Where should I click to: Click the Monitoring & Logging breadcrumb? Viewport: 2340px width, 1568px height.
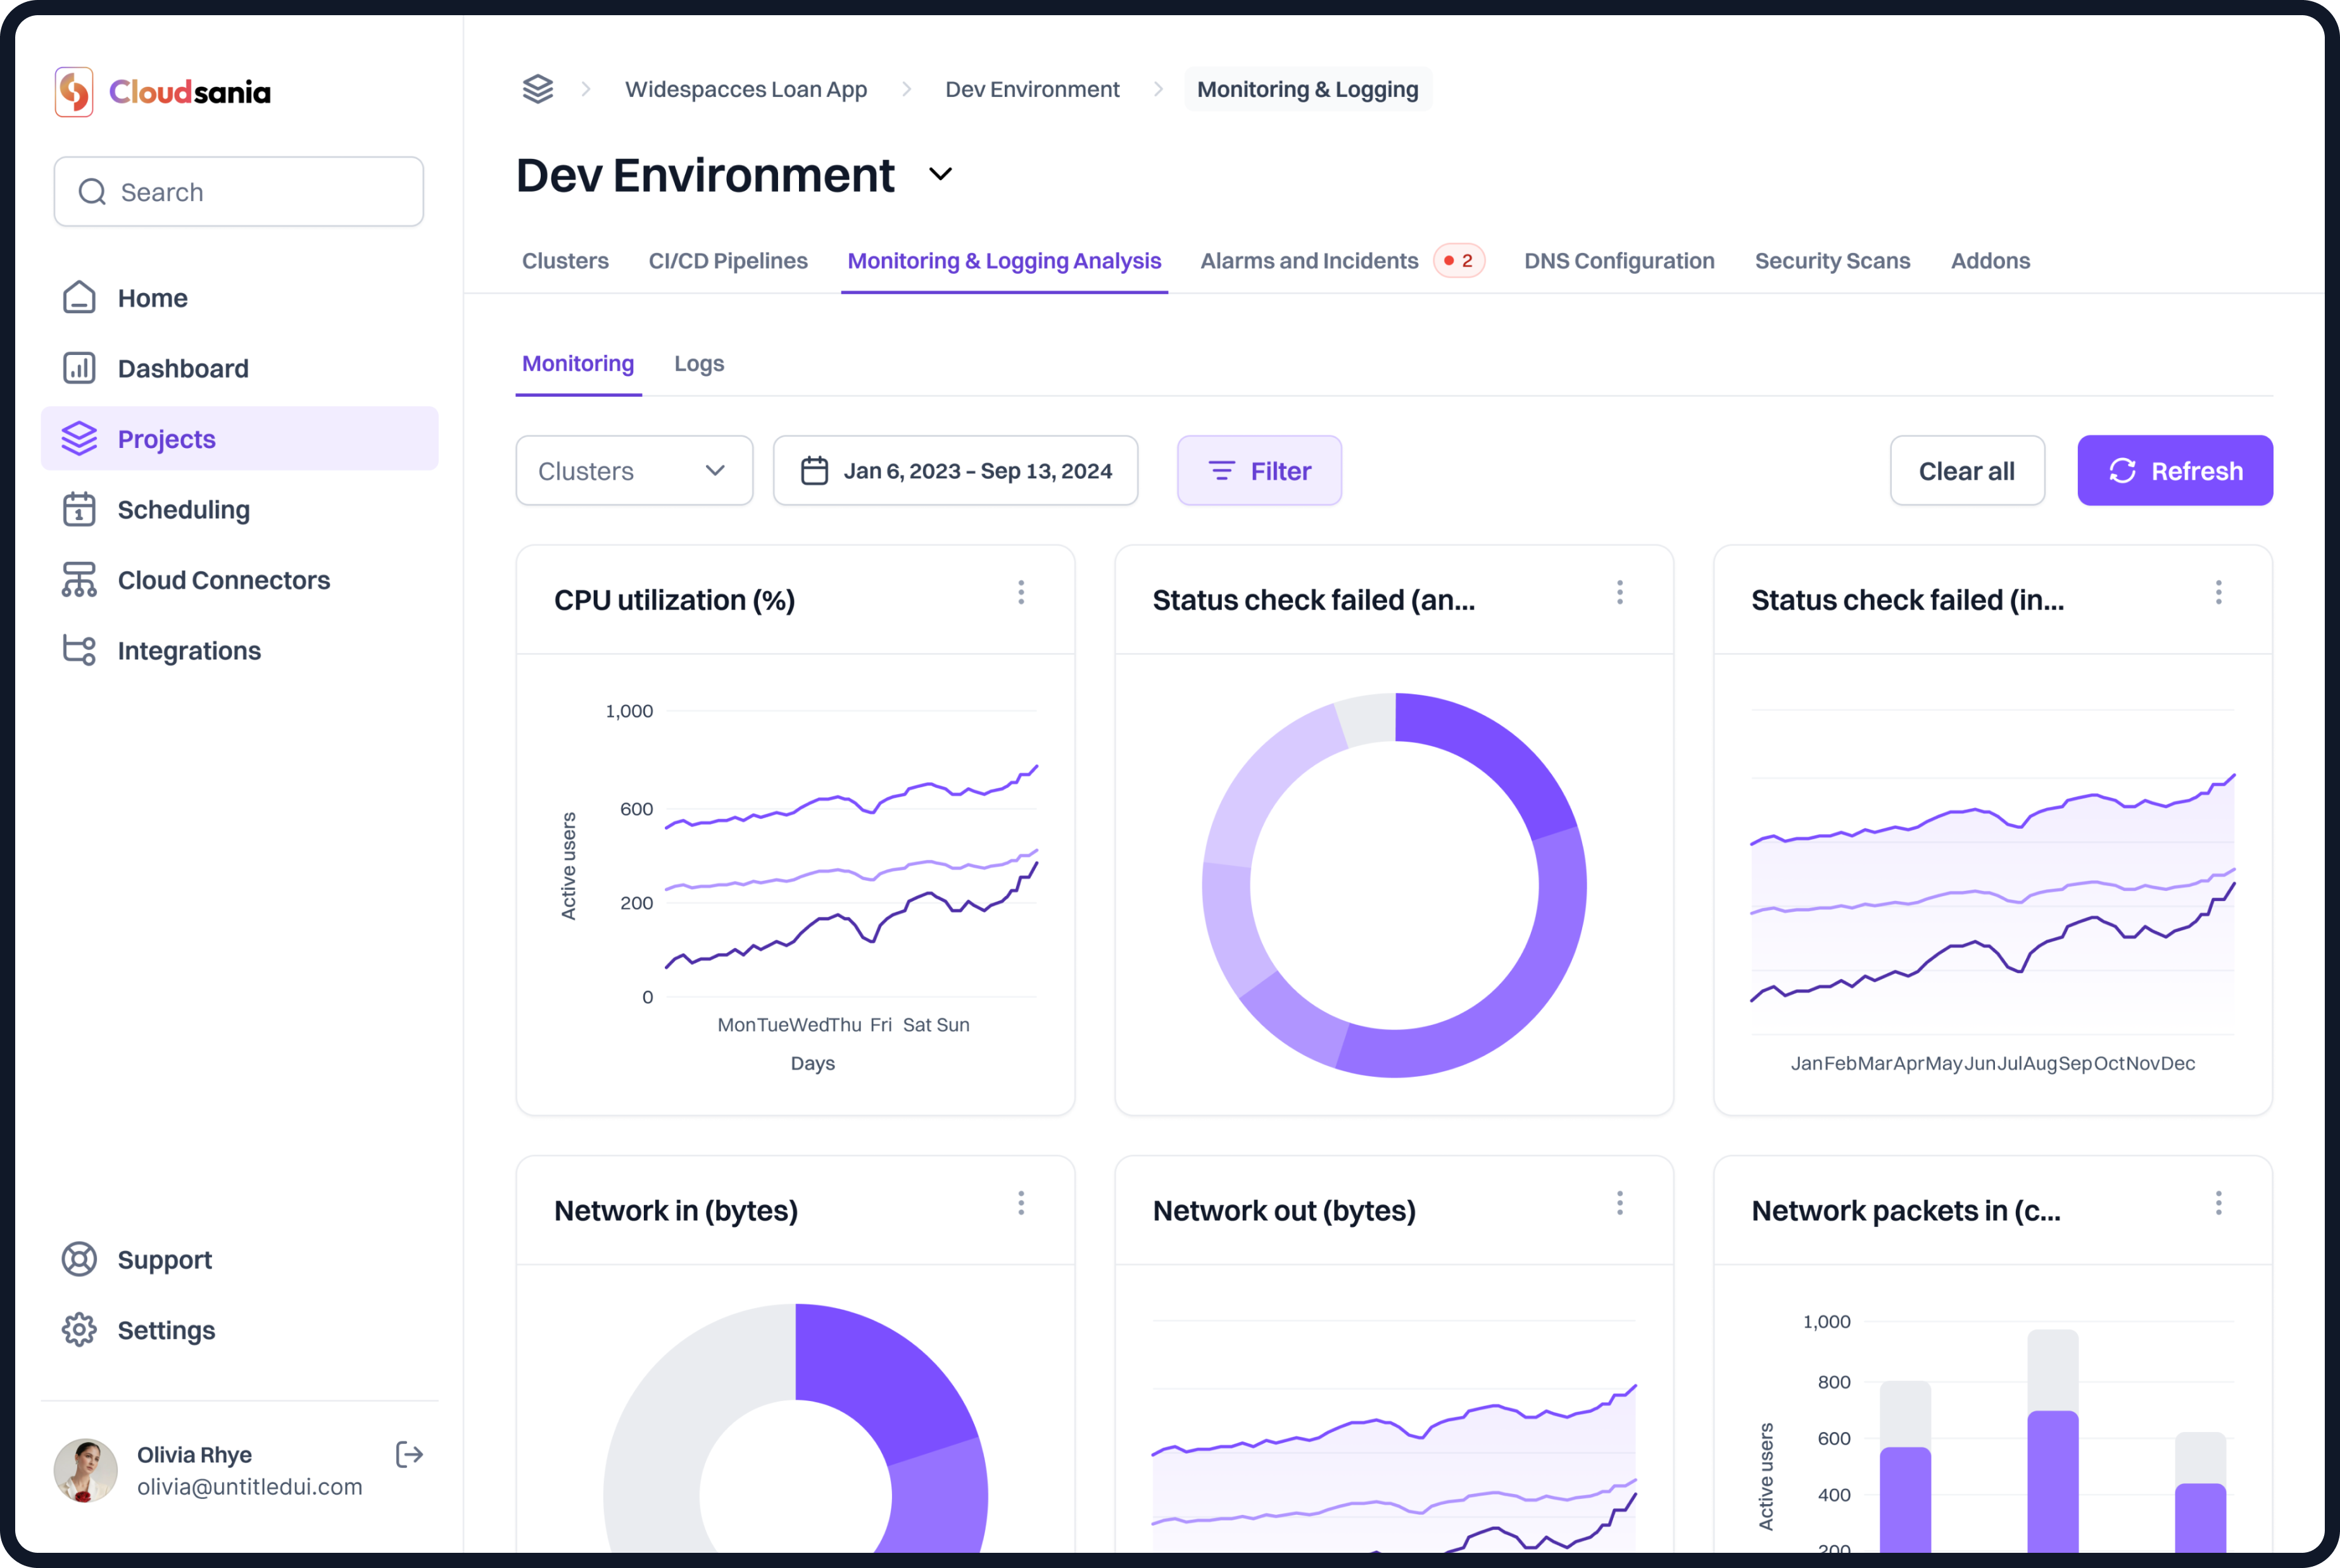[x=1307, y=89]
